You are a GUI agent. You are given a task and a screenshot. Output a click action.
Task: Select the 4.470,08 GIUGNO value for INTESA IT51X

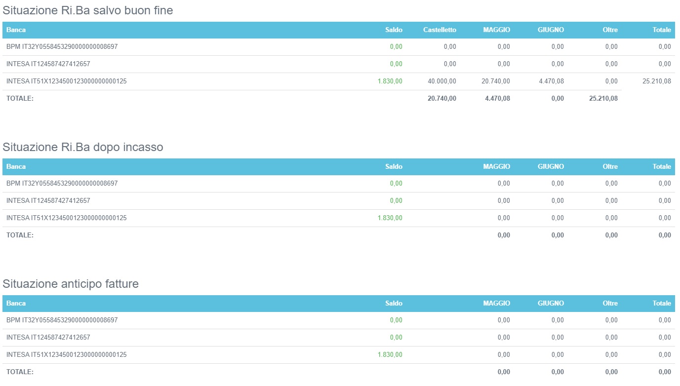point(551,81)
